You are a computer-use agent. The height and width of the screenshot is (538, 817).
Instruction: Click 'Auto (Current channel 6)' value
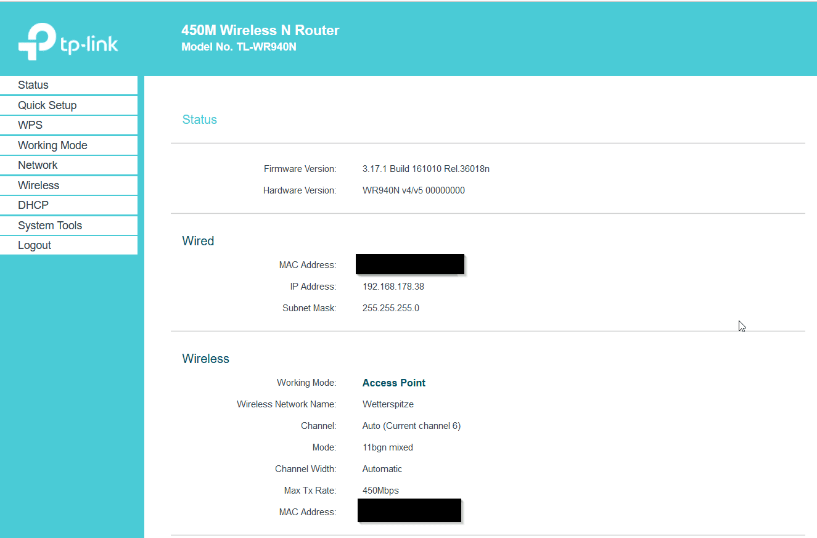pyautogui.click(x=411, y=426)
